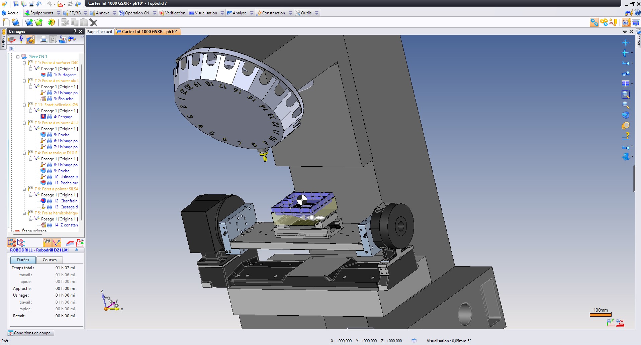641x345 pixels.
Task: Click the yellow package update icon
Action: point(52,22)
